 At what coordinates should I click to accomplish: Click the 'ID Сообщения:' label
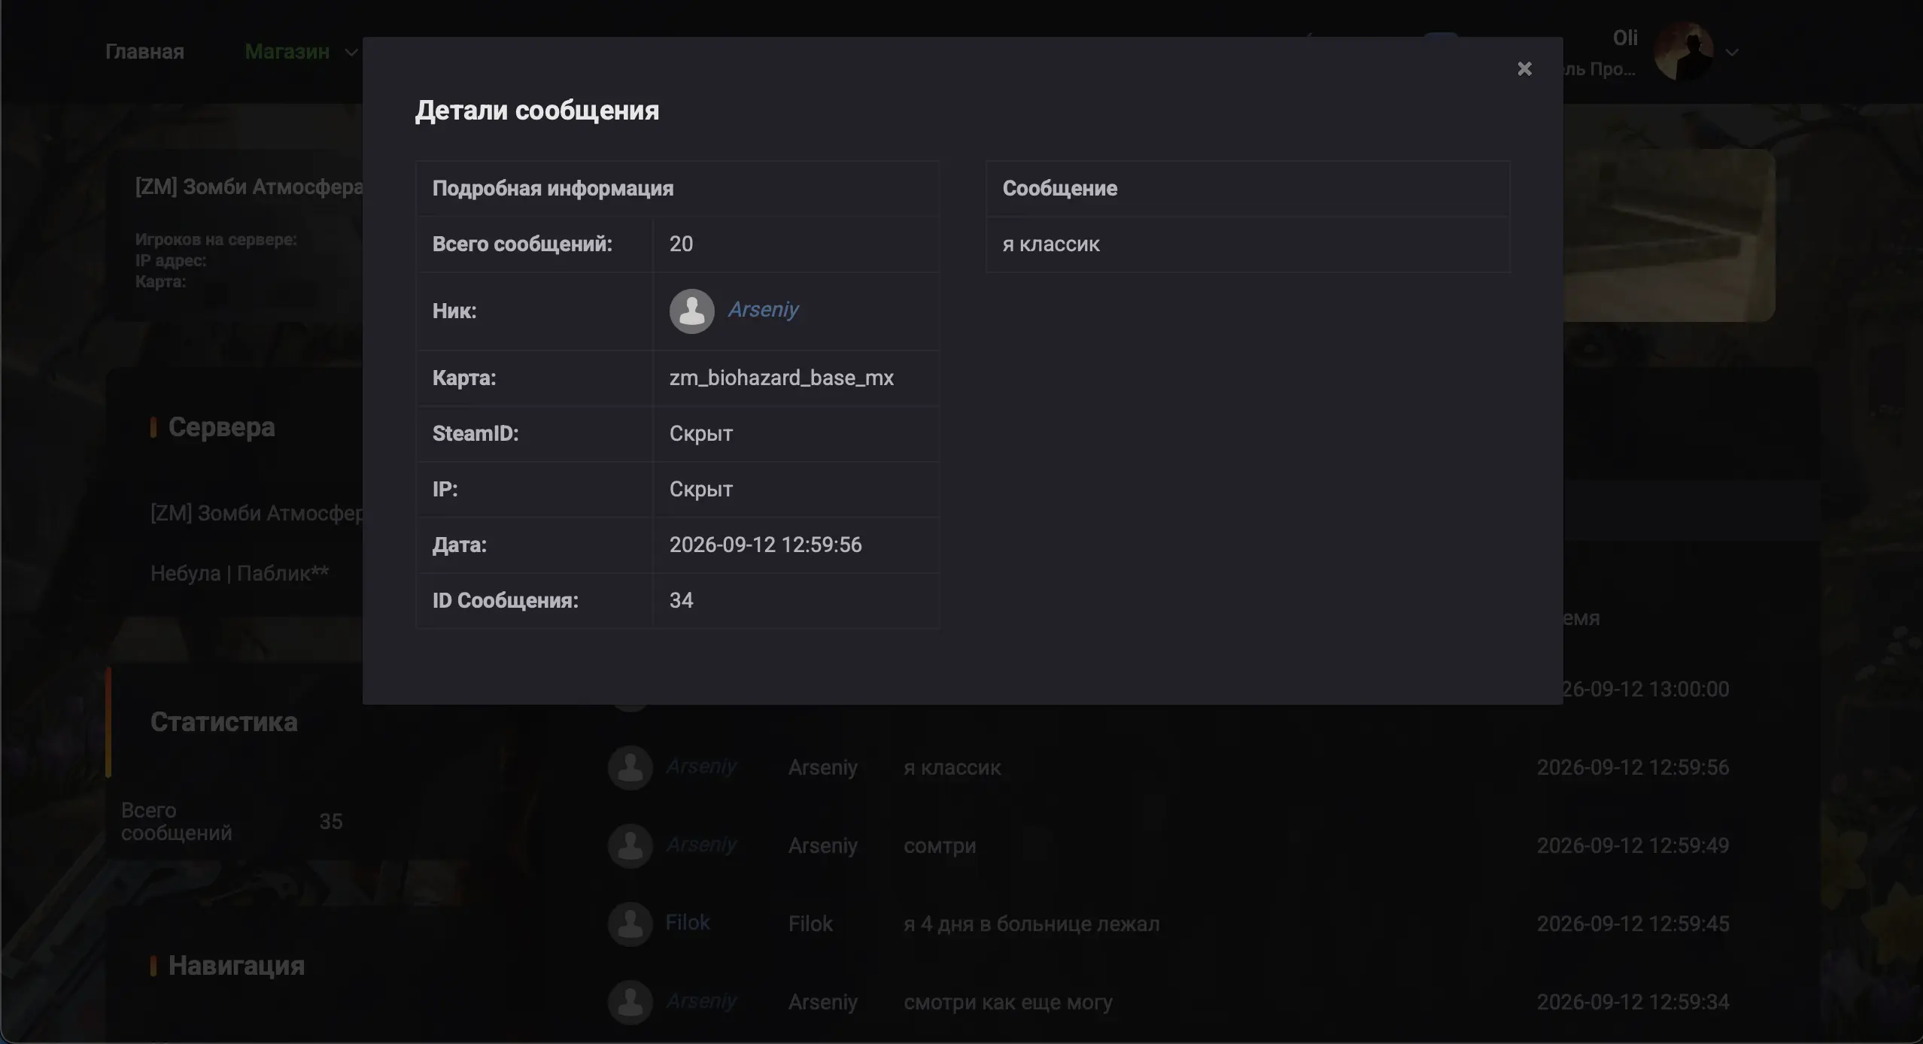506,600
